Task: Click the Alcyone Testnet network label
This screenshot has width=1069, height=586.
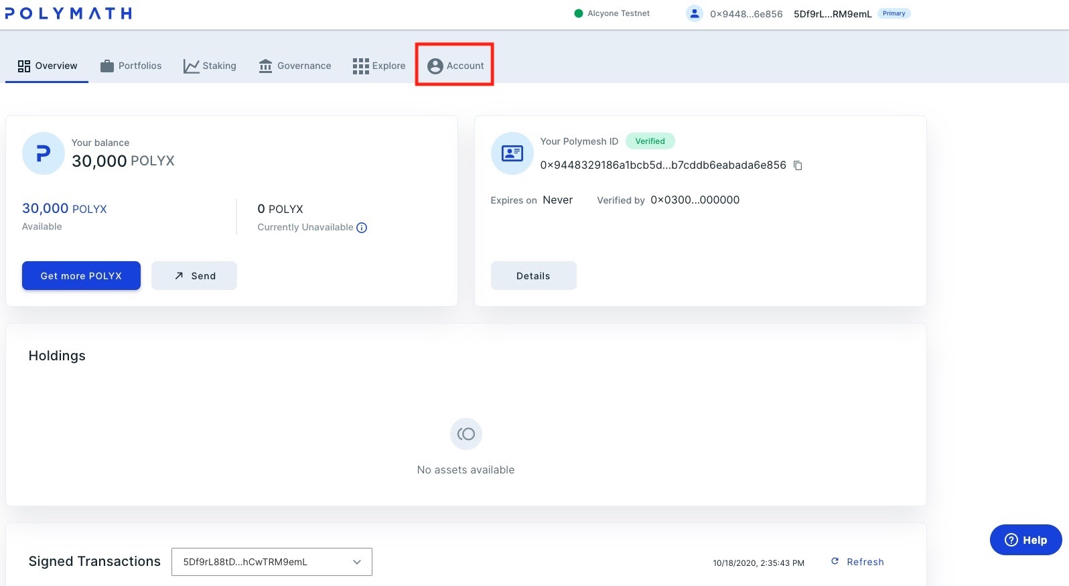Action: pos(618,13)
